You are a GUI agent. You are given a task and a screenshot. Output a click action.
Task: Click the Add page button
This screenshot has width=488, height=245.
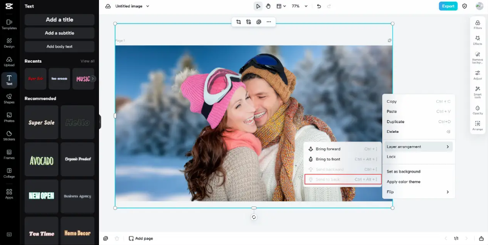[x=141, y=239]
